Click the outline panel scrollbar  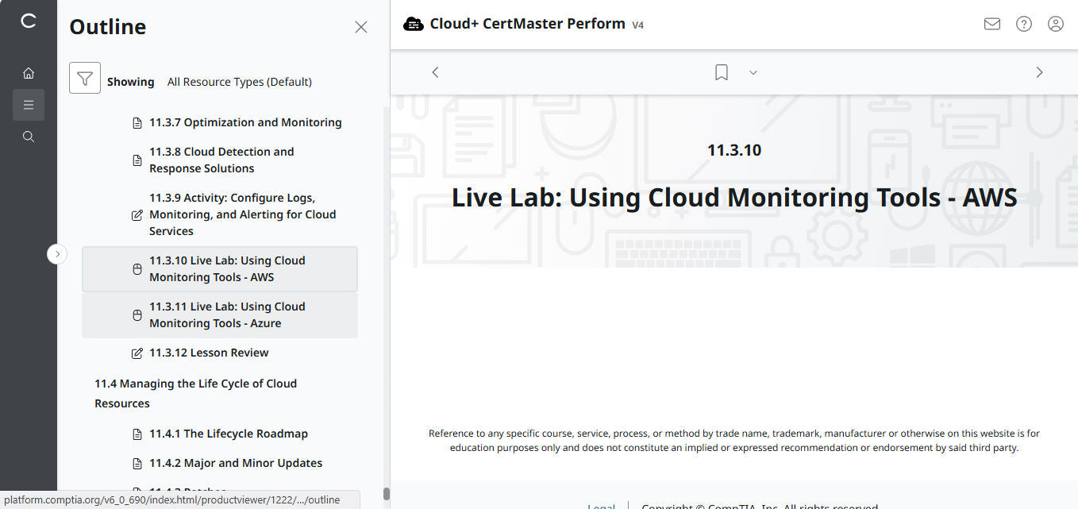coord(387,492)
